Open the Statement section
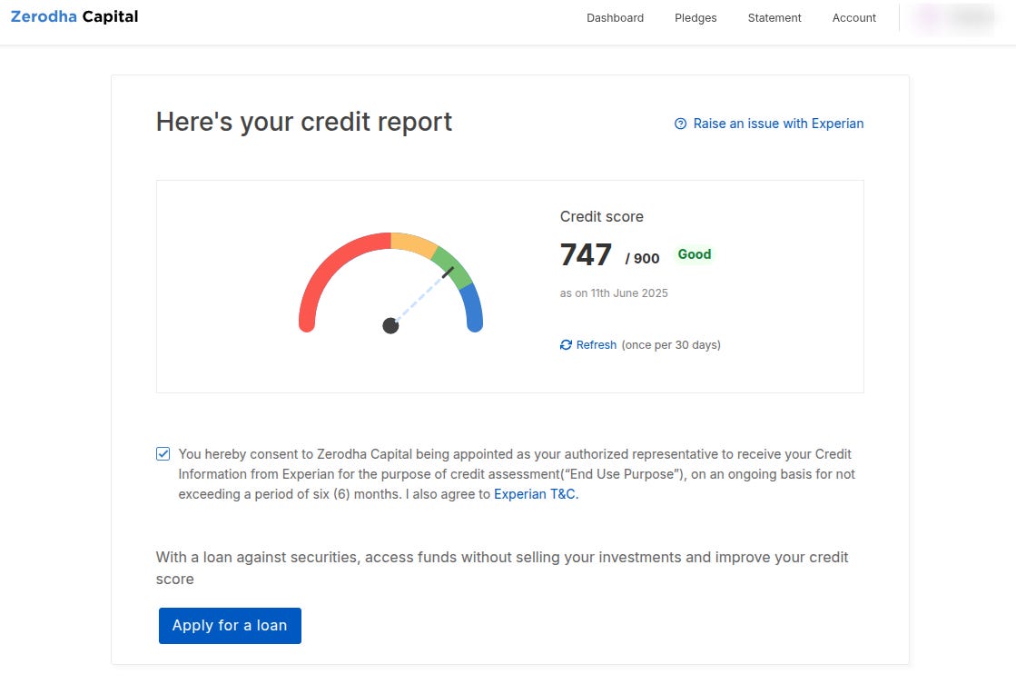 click(x=774, y=18)
